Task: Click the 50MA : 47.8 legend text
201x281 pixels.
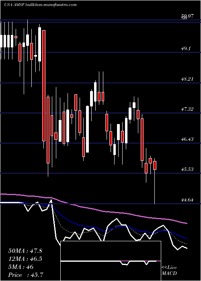Action: pos(25,251)
